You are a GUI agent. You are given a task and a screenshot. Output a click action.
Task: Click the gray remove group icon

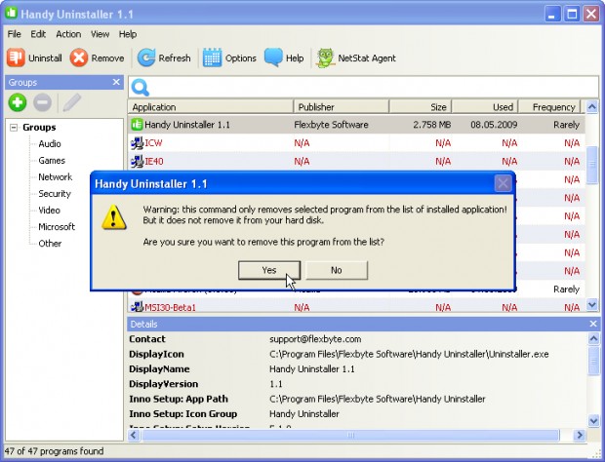42,102
